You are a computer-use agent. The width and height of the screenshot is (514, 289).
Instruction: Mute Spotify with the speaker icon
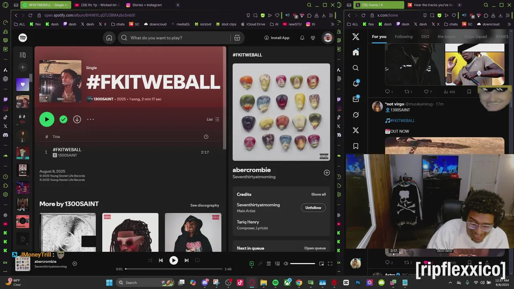(286, 264)
